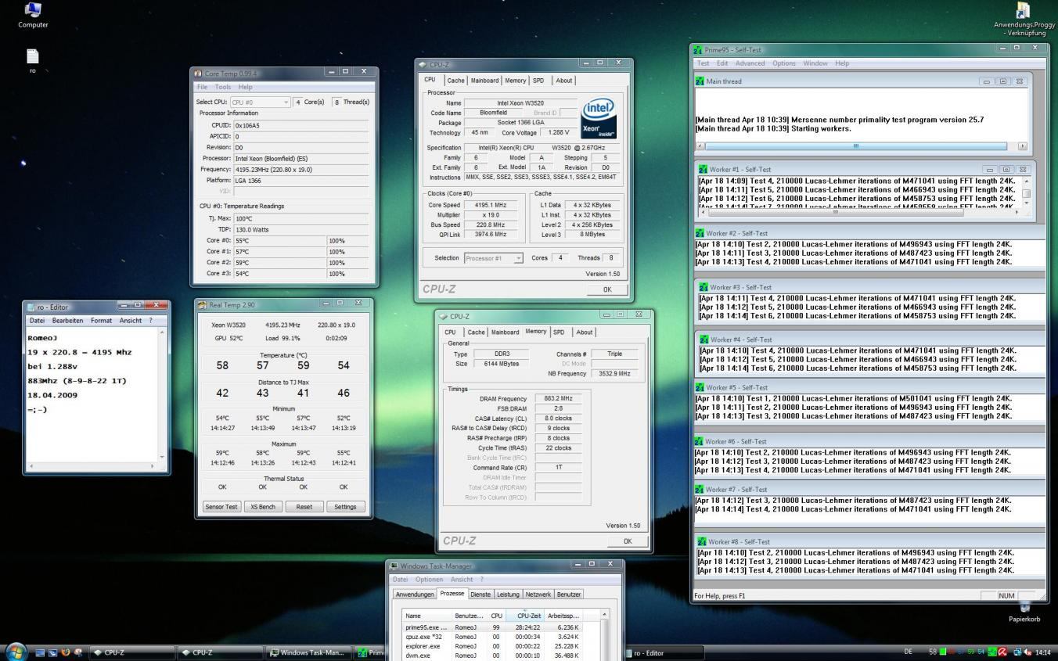Open the Anwendungen.Proggy shortcut on the desktop

coord(1024,19)
